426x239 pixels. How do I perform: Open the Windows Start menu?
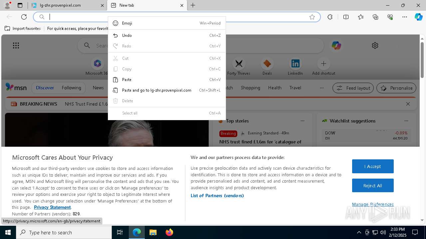pyautogui.click(x=8, y=232)
